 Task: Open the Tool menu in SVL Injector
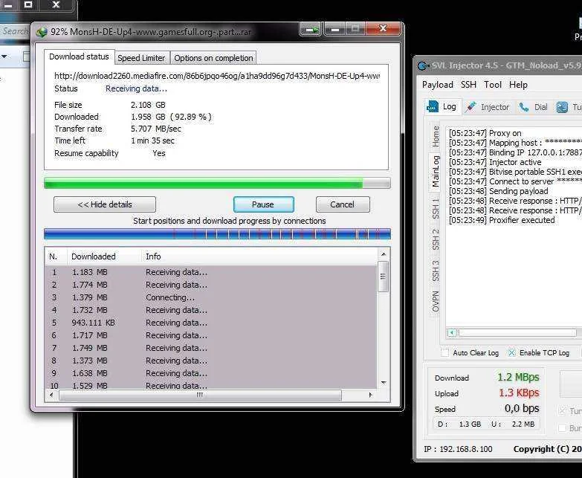tap(493, 85)
